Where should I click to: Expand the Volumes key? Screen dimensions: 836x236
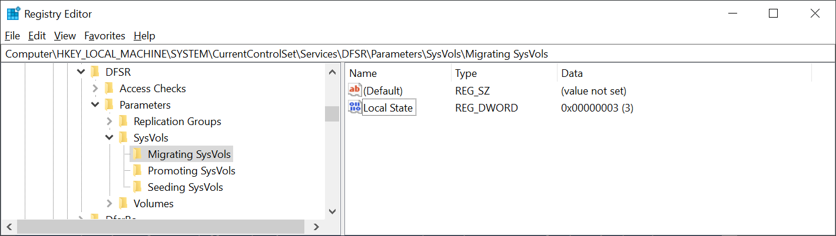click(x=109, y=204)
